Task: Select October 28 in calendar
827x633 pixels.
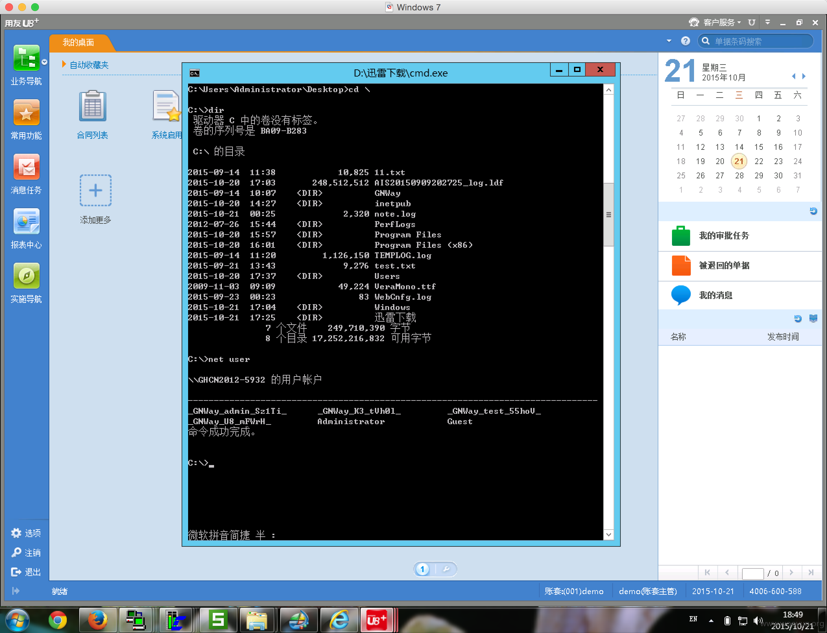Action: coord(739,175)
